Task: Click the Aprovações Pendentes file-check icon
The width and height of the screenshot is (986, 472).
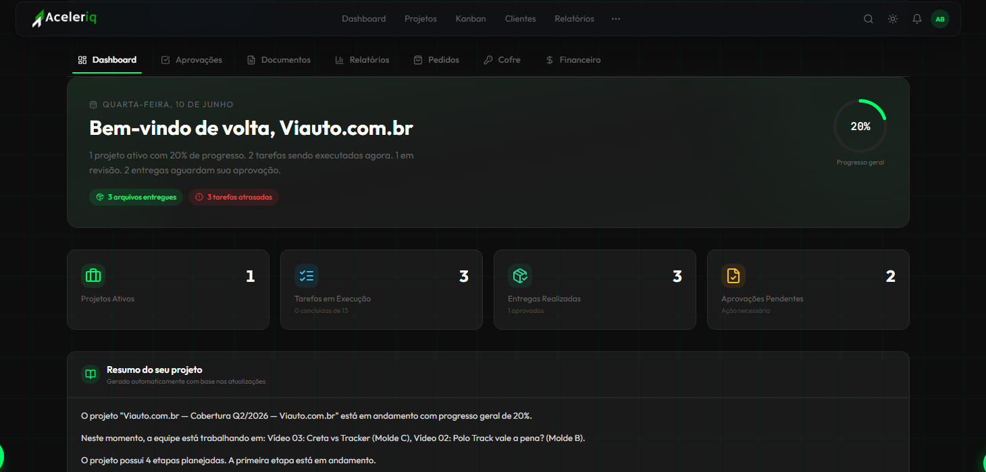Action: pyautogui.click(x=733, y=276)
